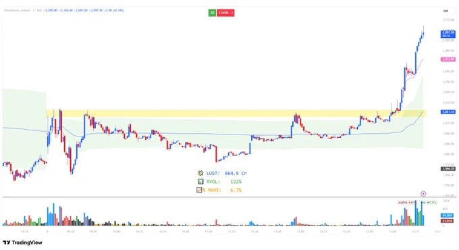This screenshot has height=250, width=459.
Task: Select the pink 2,072.00 price label
Action: pos(448,59)
